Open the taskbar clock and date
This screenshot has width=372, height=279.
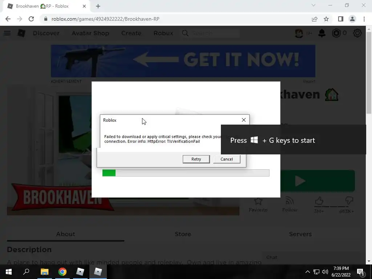(x=341, y=272)
